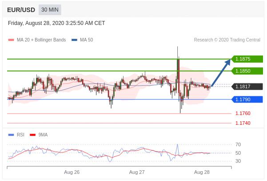Click the 1.1740 support level label
267x181 pixels.
tap(243, 123)
